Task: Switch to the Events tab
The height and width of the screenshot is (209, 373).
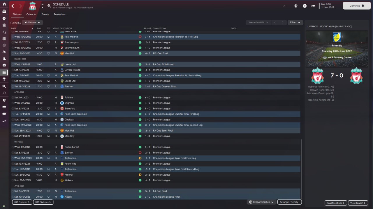Action: click(x=45, y=14)
